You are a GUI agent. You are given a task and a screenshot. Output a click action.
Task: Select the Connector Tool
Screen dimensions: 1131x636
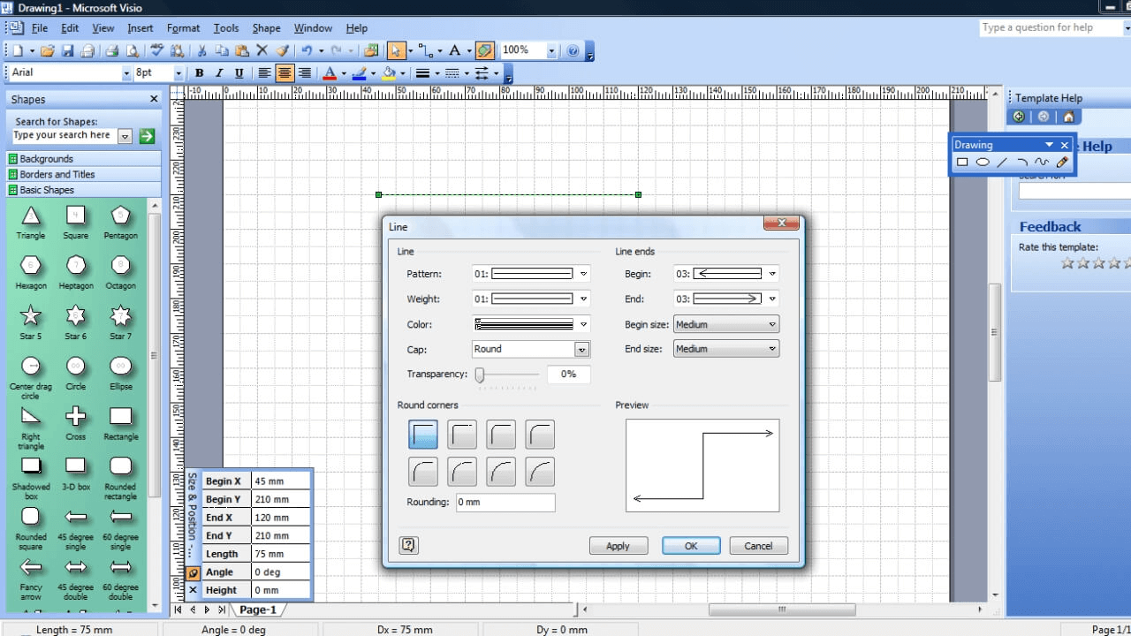pos(425,50)
